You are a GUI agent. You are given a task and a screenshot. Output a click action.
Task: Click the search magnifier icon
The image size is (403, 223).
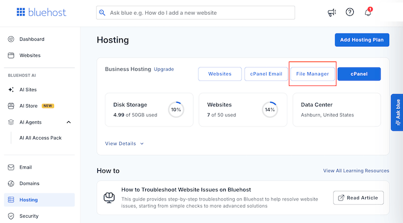(102, 12)
